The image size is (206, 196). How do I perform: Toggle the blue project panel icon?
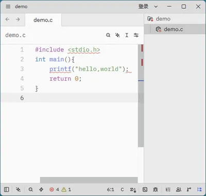pos(199,189)
